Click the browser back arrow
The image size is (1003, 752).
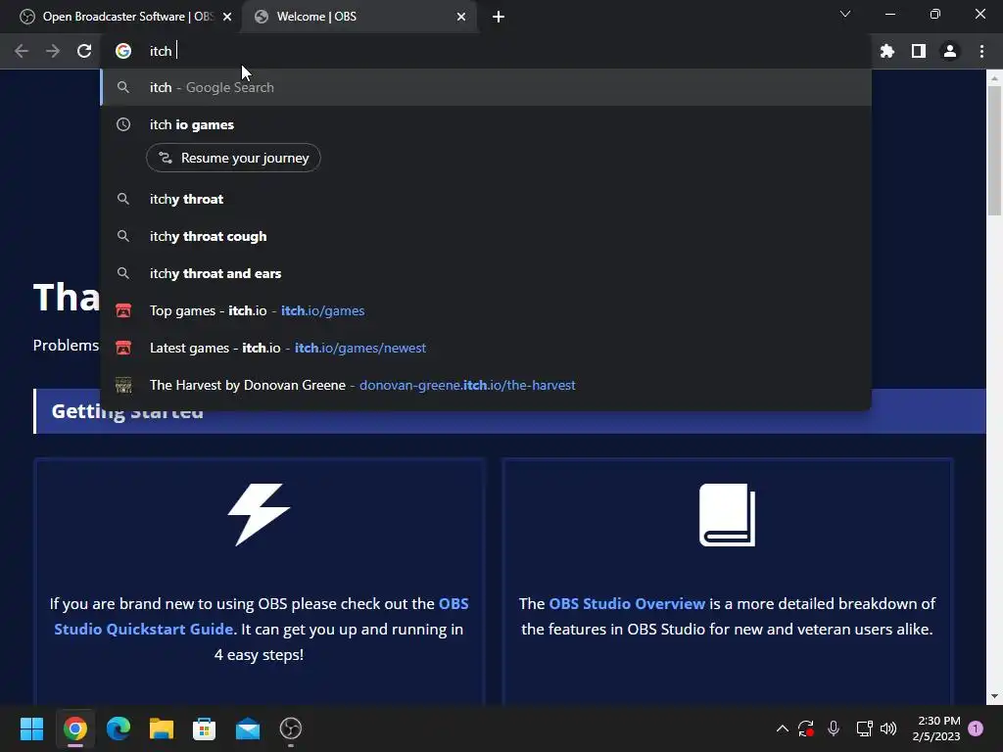coord(22,51)
